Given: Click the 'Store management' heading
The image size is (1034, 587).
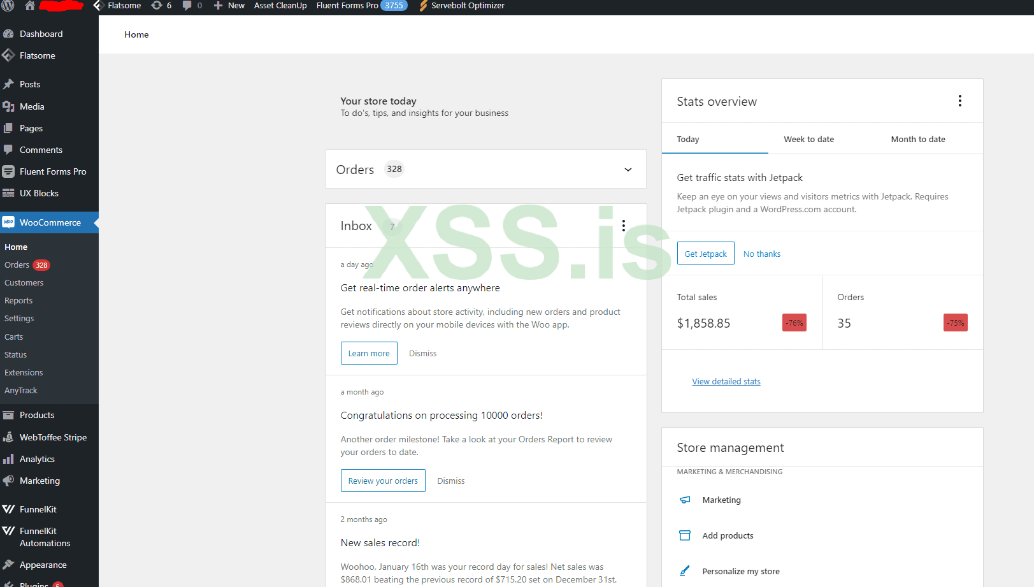Looking at the screenshot, I should tap(731, 448).
